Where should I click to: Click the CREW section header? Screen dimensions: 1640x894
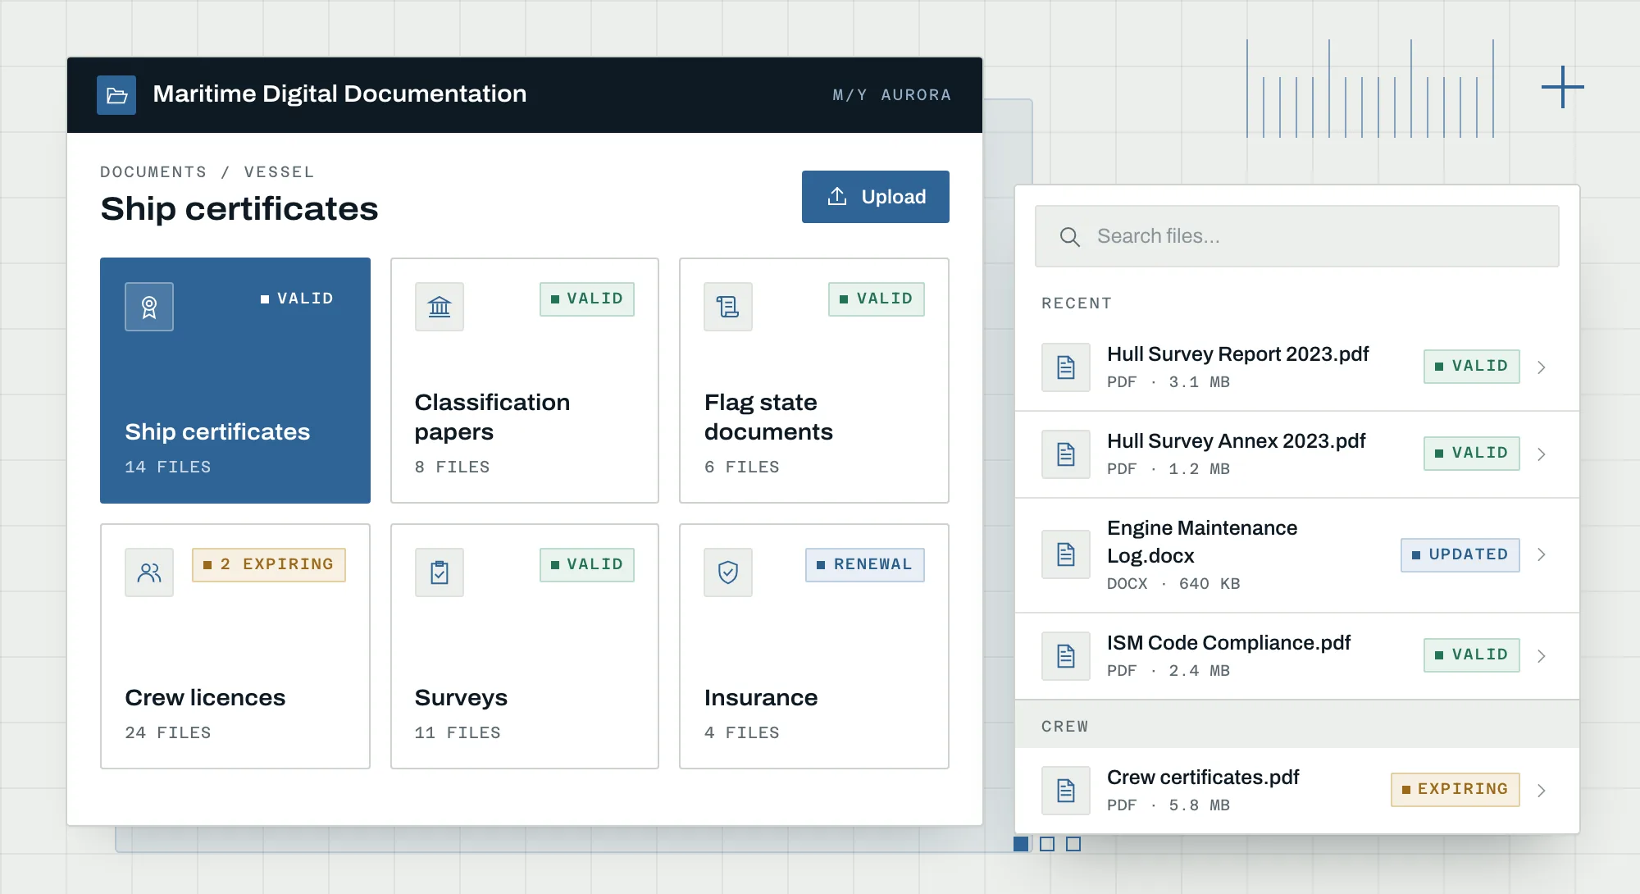pos(1297,724)
